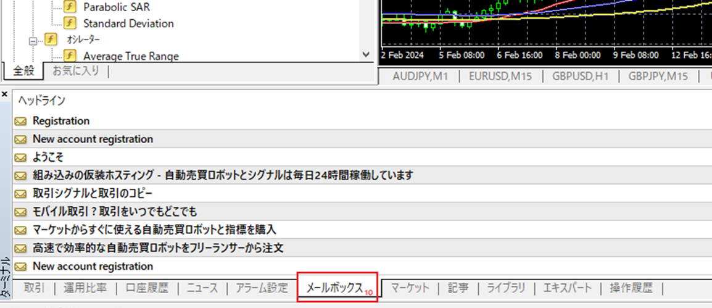The width and height of the screenshot is (712, 308).
Task: Switch to the 口座履歴 tab
Action: [x=146, y=288]
